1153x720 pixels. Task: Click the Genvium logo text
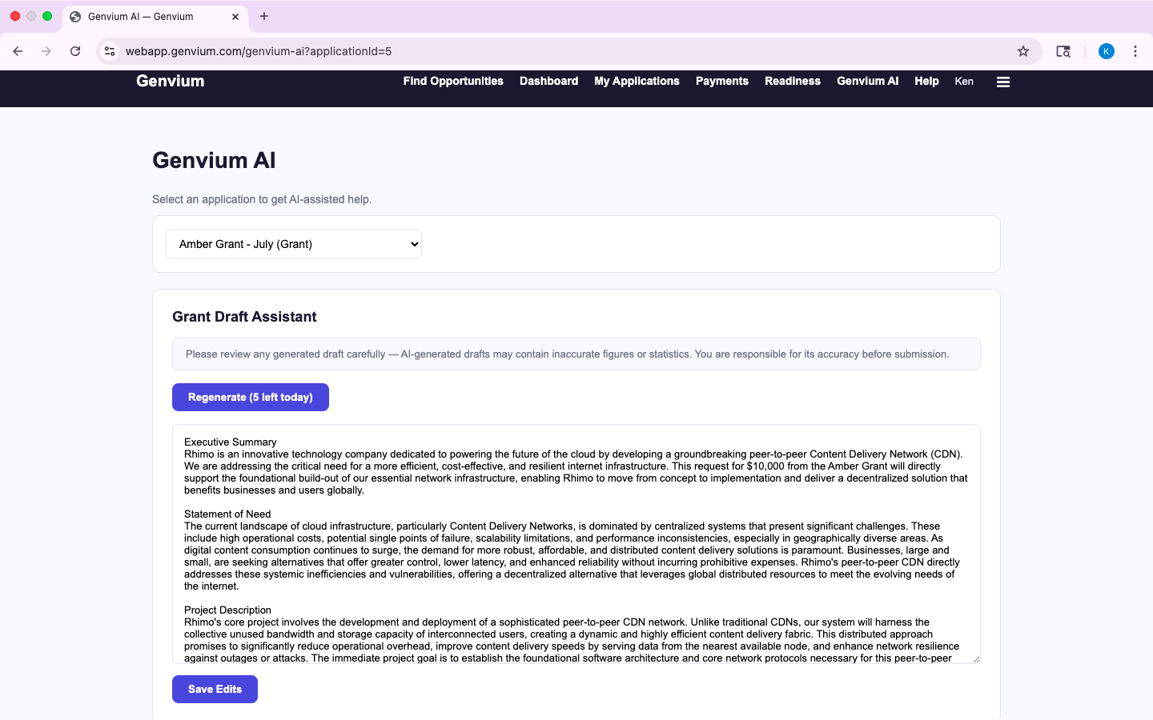coord(171,81)
